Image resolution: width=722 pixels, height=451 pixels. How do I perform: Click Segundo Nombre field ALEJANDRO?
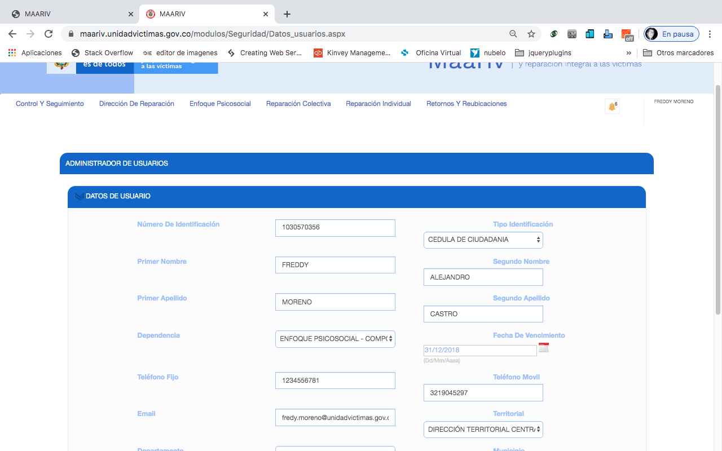483,277
